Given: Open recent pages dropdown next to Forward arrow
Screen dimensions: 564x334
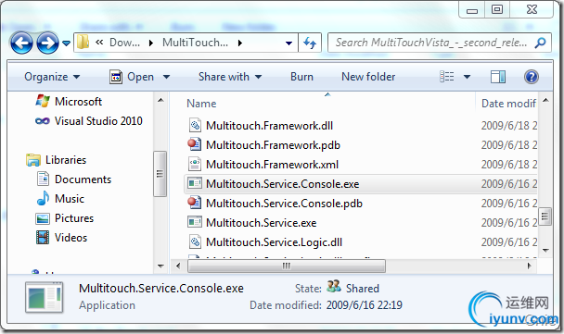Looking at the screenshot, I should click(66, 43).
